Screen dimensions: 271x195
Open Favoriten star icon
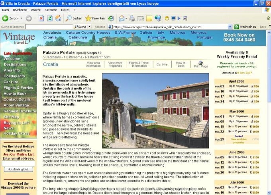88,18
